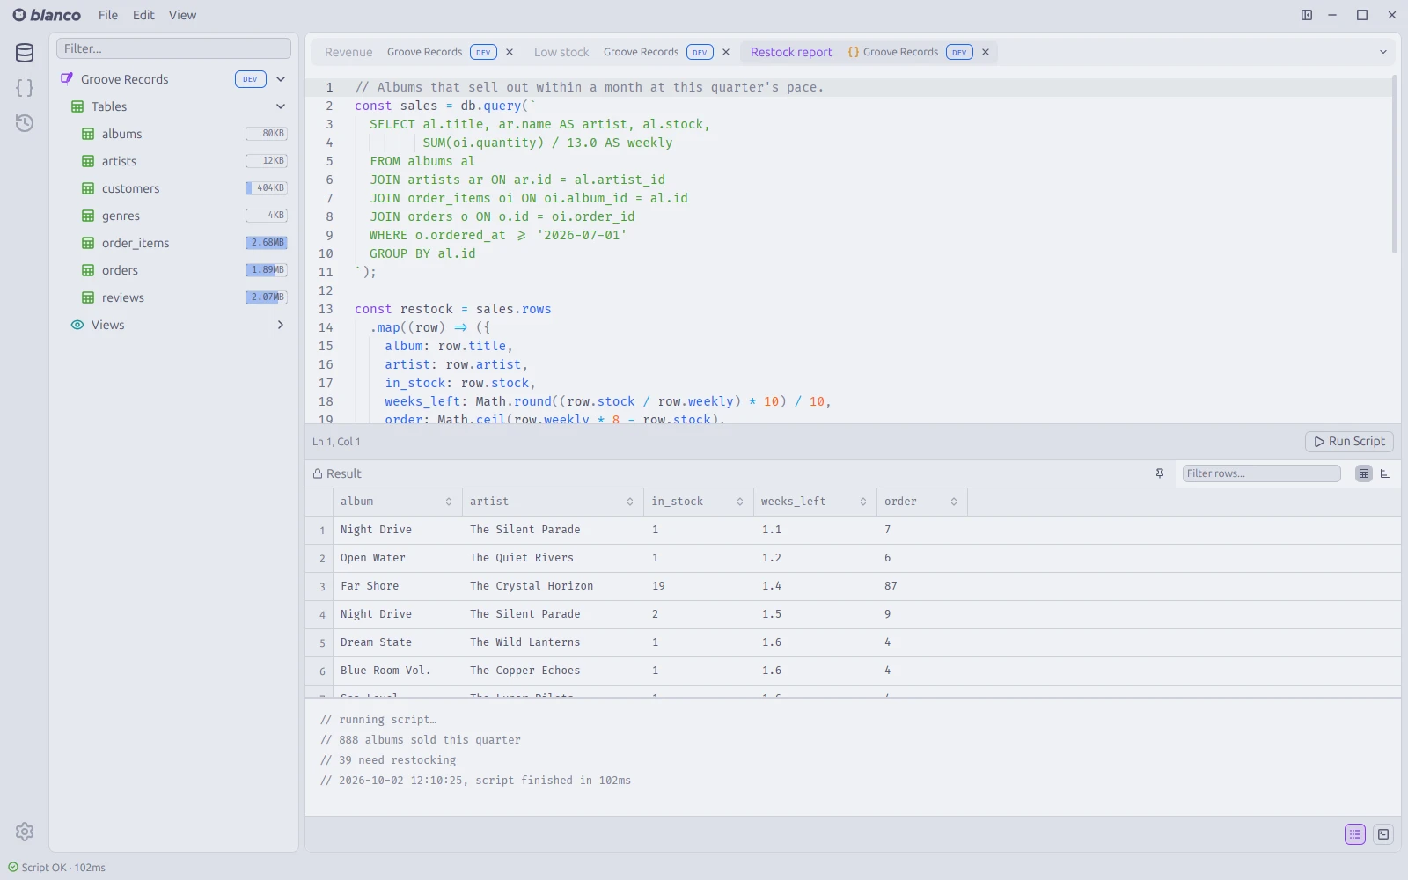Click the editor vertical scrollbar

coord(1395,165)
